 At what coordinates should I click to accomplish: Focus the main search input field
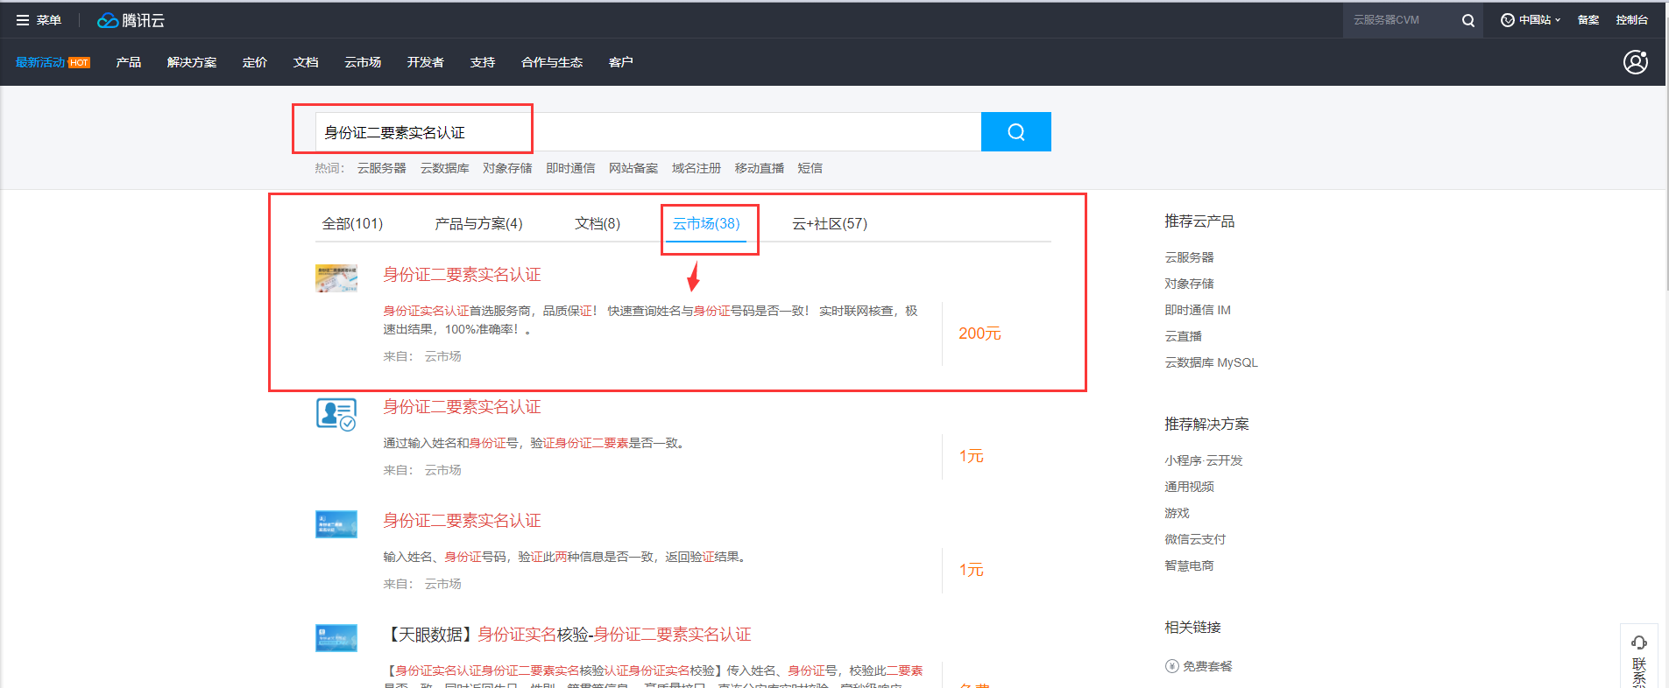click(x=648, y=132)
